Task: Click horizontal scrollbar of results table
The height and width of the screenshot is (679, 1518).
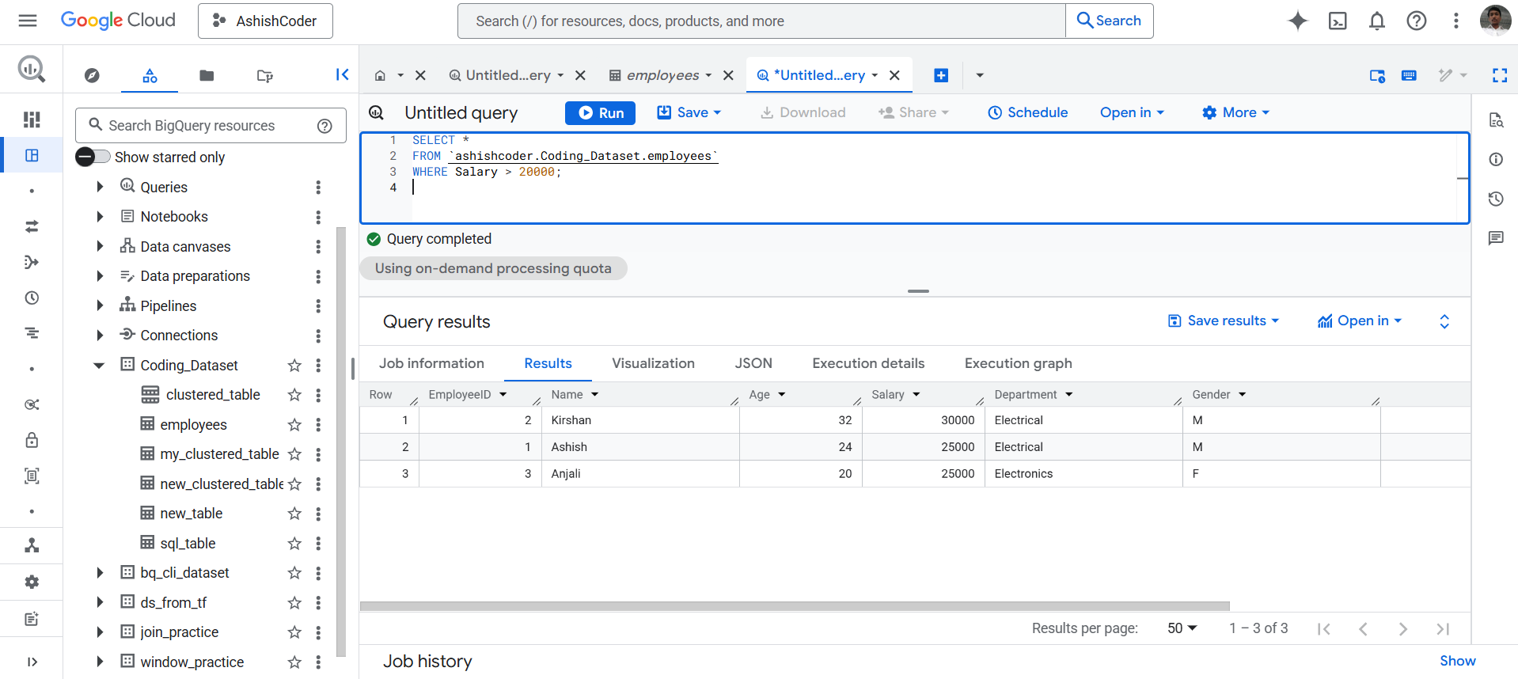Action: [795, 606]
